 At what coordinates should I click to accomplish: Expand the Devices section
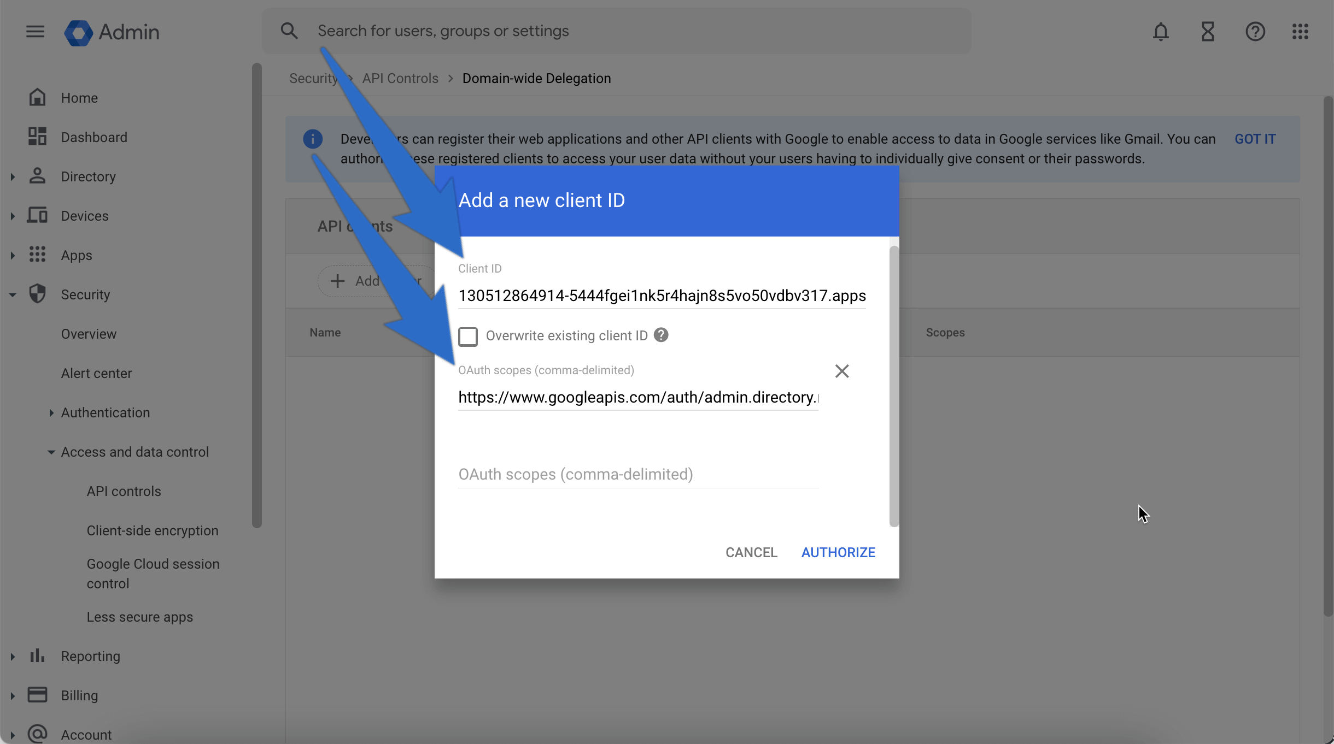[x=13, y=216]
